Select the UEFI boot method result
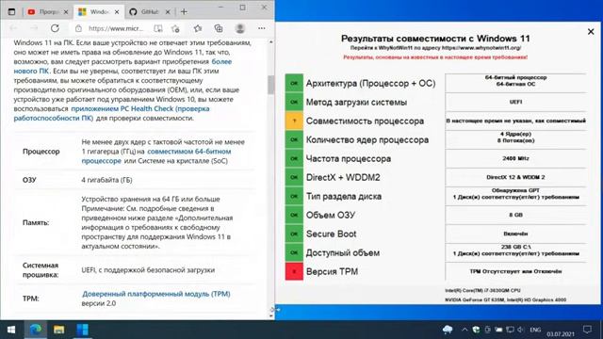 (x=515, y=102)
